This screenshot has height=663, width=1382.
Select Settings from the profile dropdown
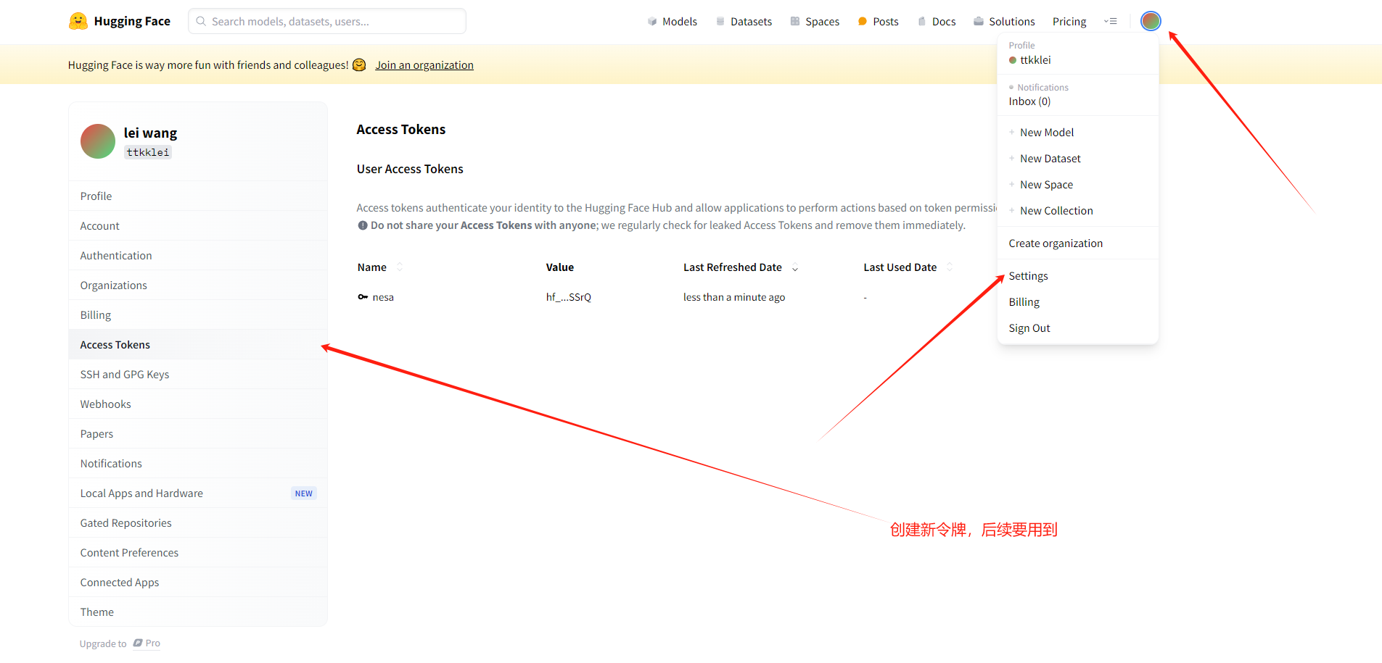click(x=1028, y=276)
